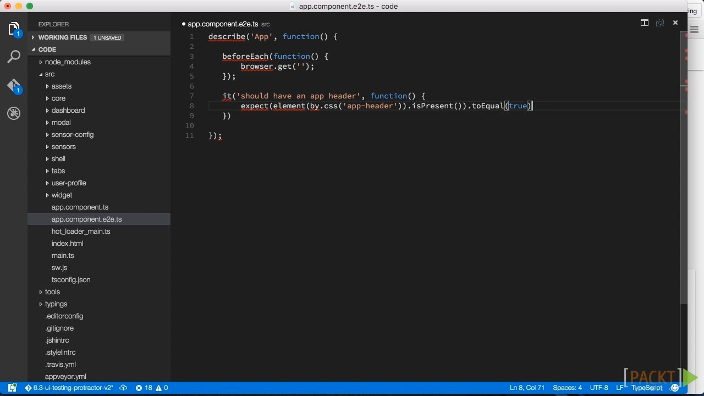Click the status bar projects icon at far left
The height and width of the screenshot is (396, 704).
tap(12, 388)
